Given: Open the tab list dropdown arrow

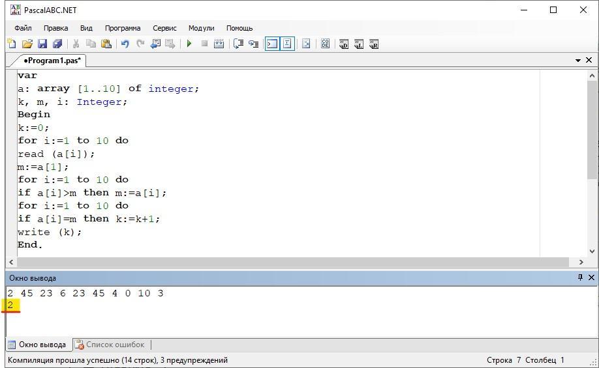Looking at the screenshot, I should click(578, 61).
